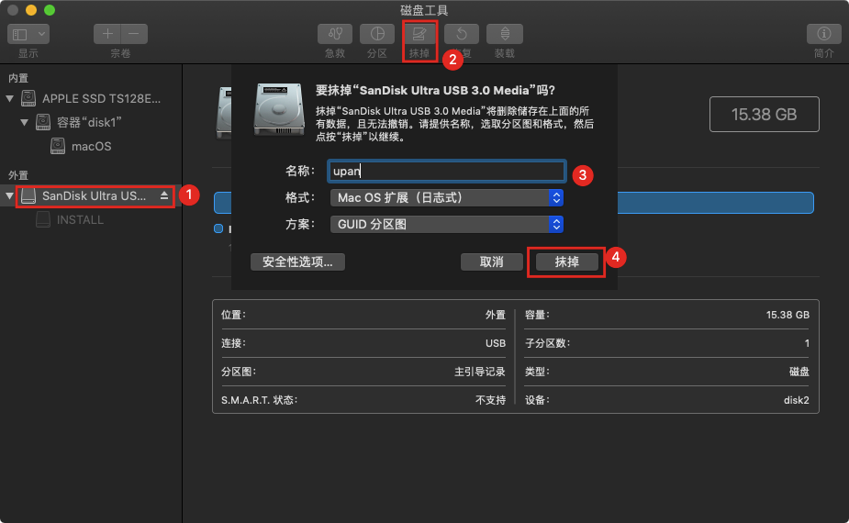Click the Restore toolbar icon
This screenshot has height=523, width=849.
tap(462, 34)
